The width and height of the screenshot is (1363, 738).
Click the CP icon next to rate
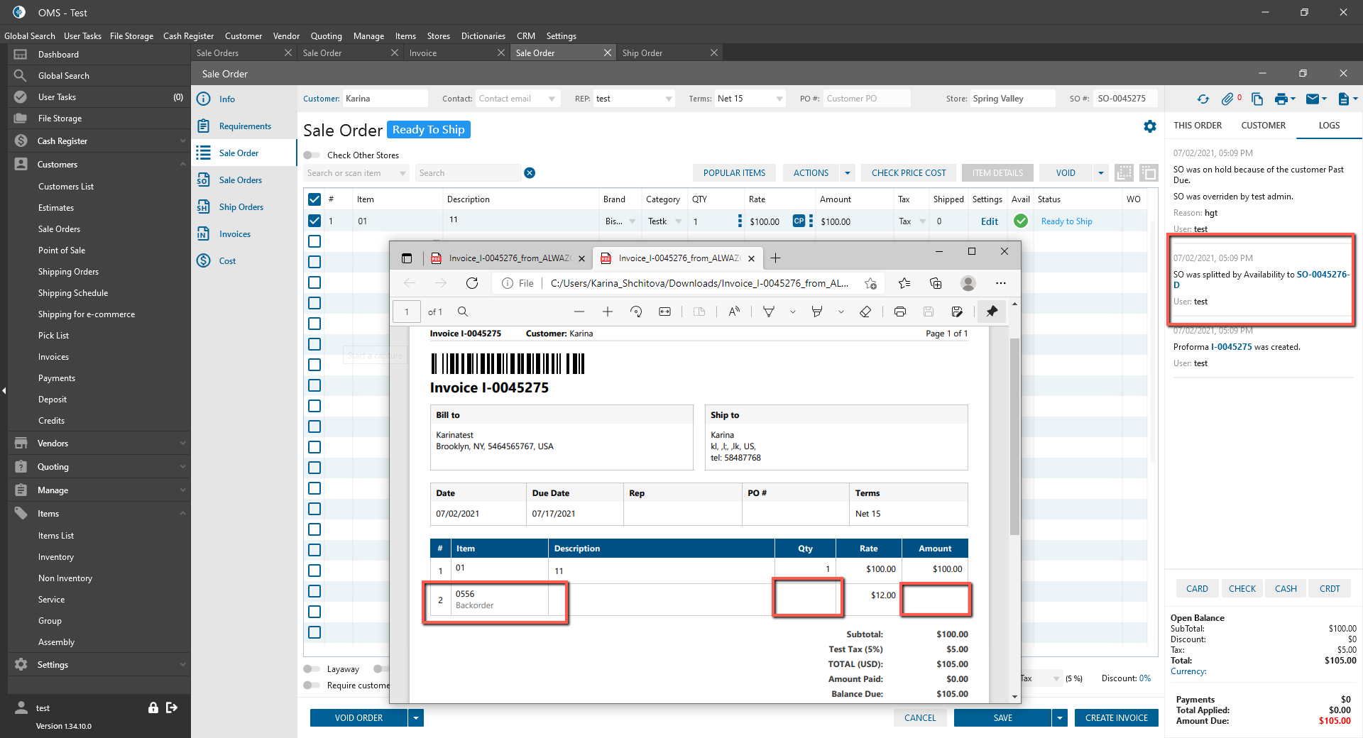pyautogui.click(x=799, y=221)
